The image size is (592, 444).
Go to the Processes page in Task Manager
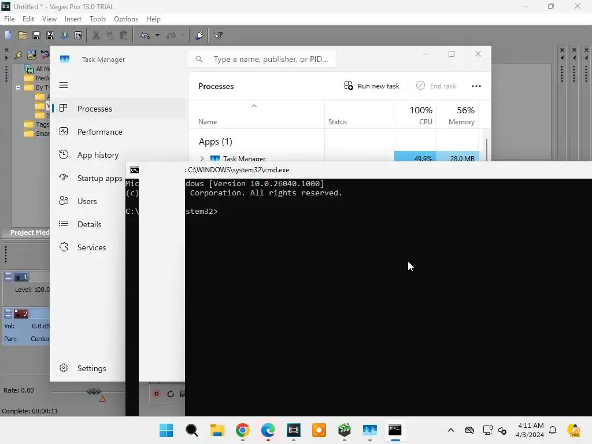(x=119, y=109)
